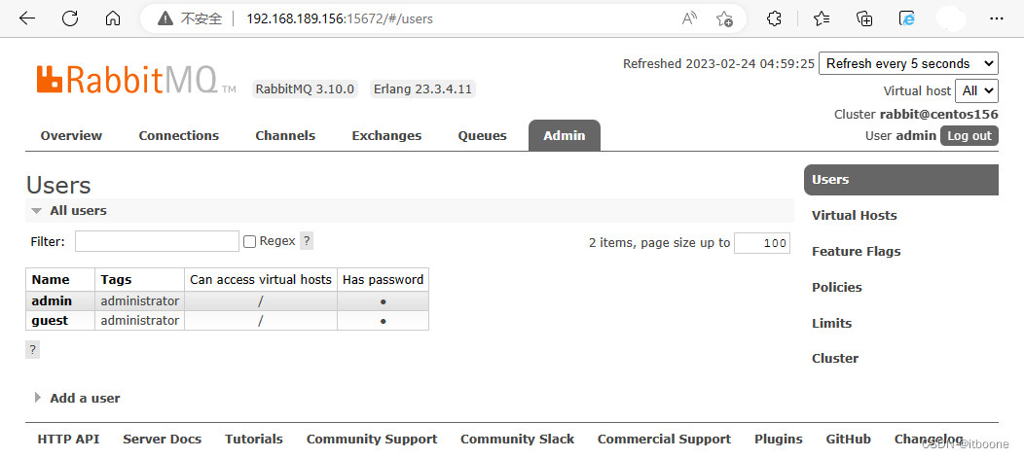Activate the read aloud icon
The image size is (1024, 458).
point(689,18)
